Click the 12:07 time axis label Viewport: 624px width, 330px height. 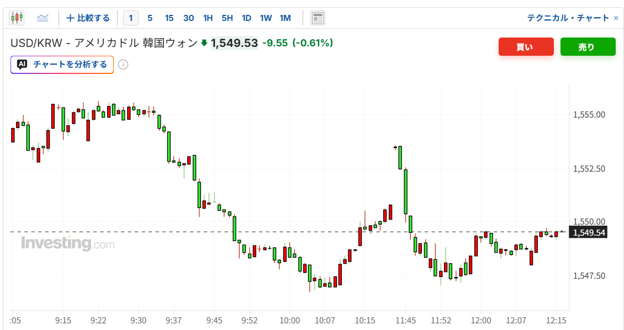[516, 321]
